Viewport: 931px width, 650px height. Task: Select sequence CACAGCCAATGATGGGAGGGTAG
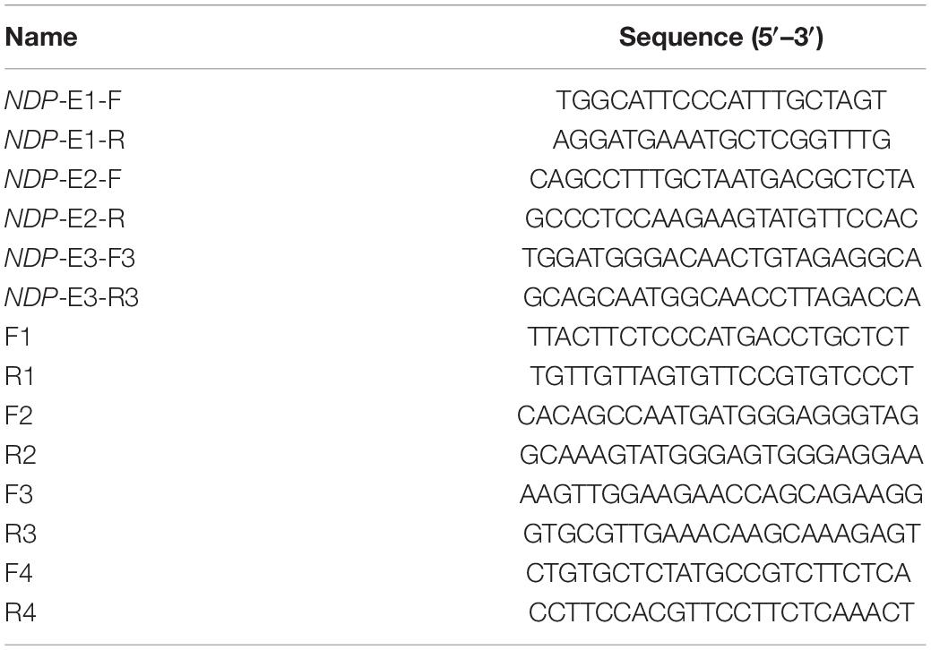coord(718,415)
